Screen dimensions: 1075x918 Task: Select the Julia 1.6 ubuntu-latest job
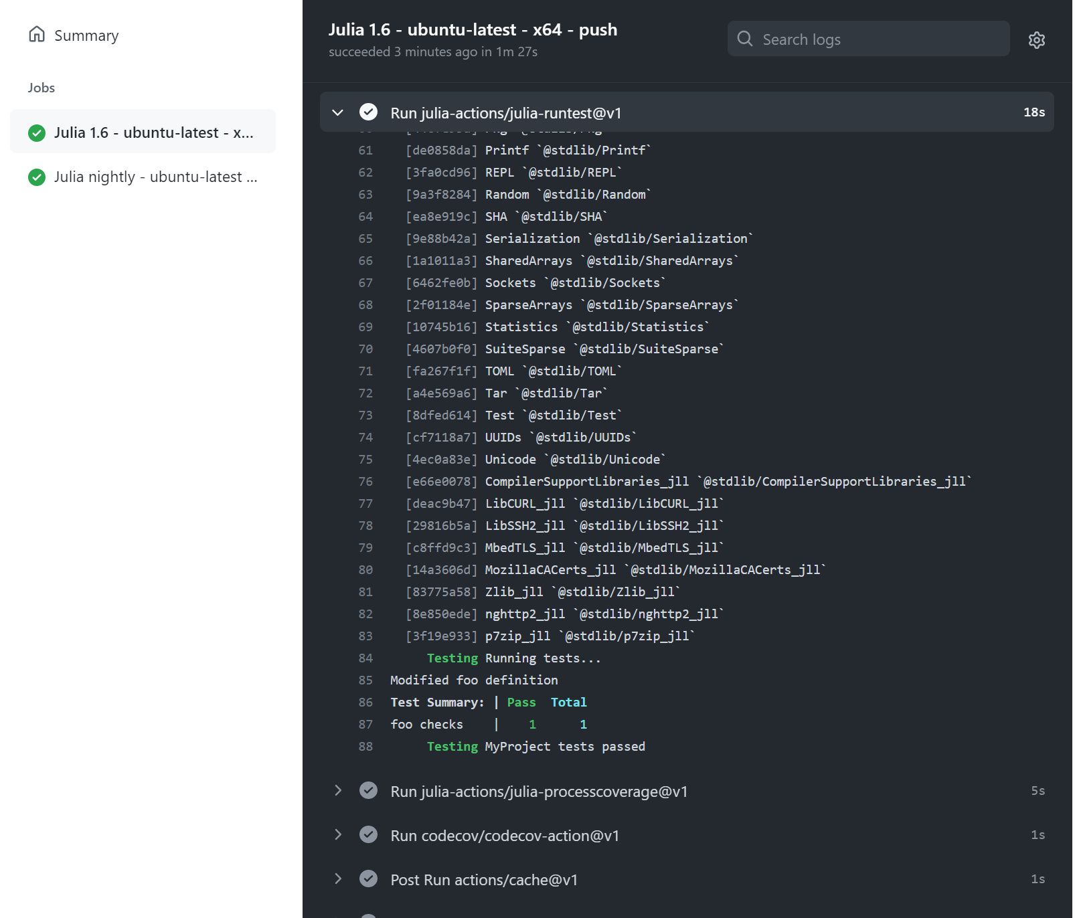(153, 132)
